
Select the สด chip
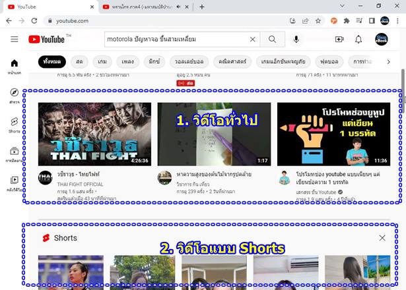tap(79, 61)
